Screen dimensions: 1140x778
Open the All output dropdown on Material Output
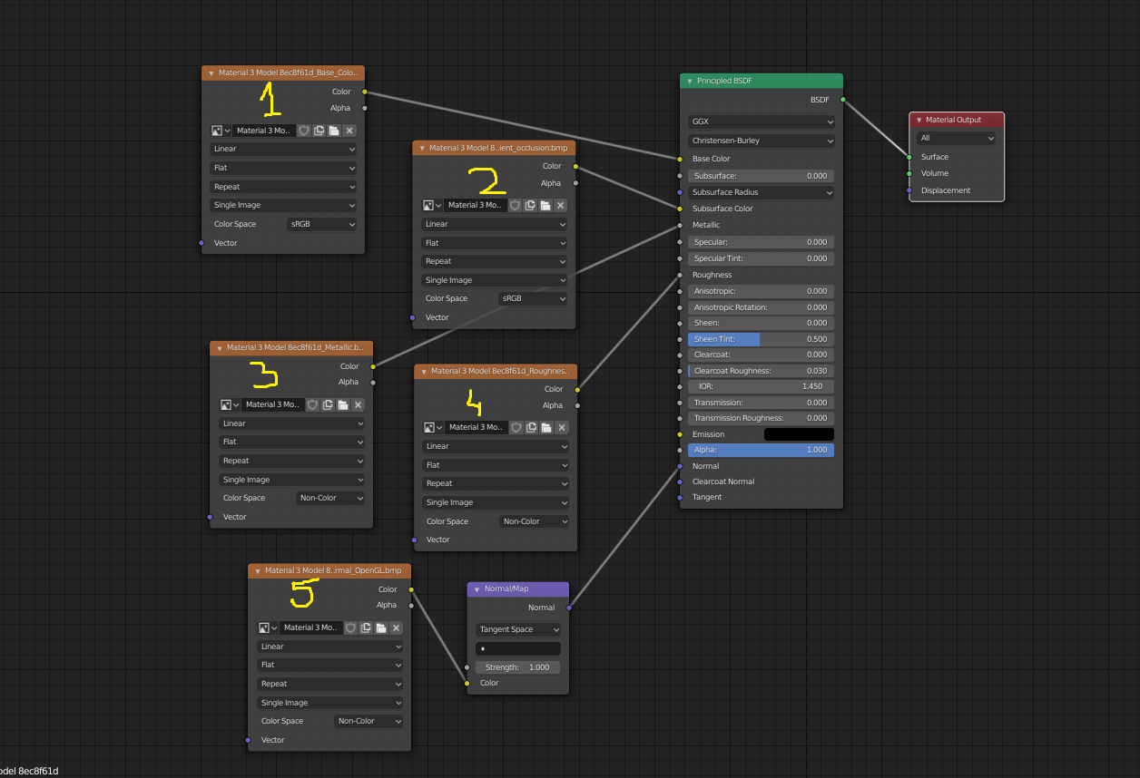coord(956,138)
